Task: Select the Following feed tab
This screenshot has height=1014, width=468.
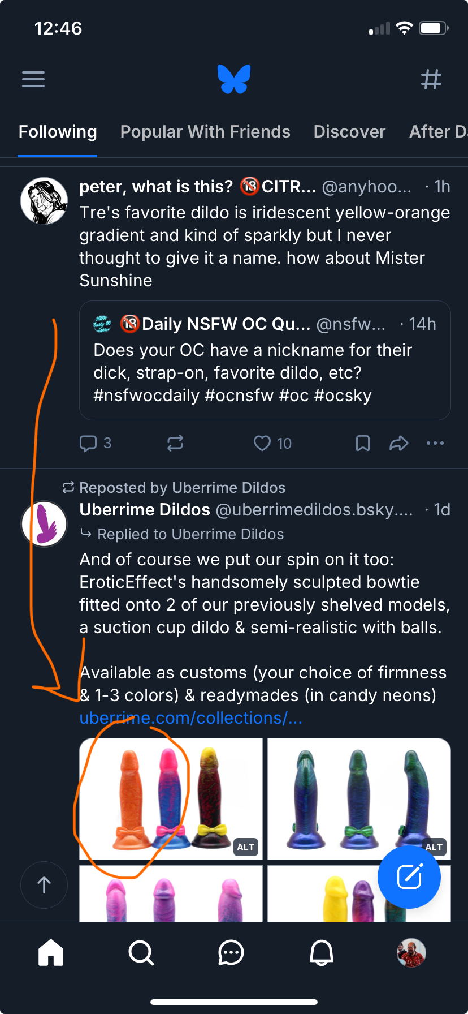Action: pos(58,132)
